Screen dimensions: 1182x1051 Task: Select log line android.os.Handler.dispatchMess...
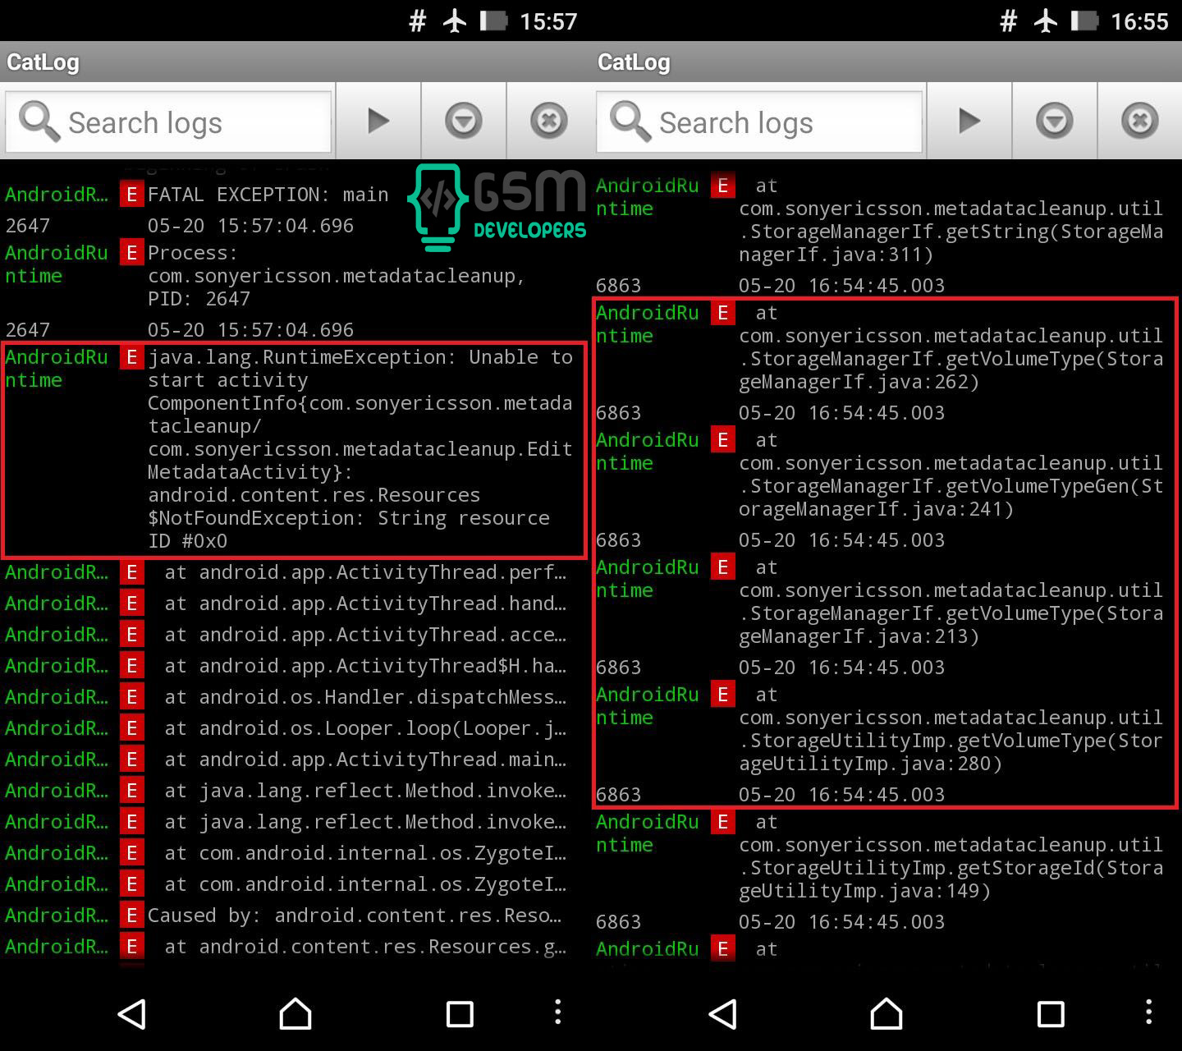(x=295, y=697)
